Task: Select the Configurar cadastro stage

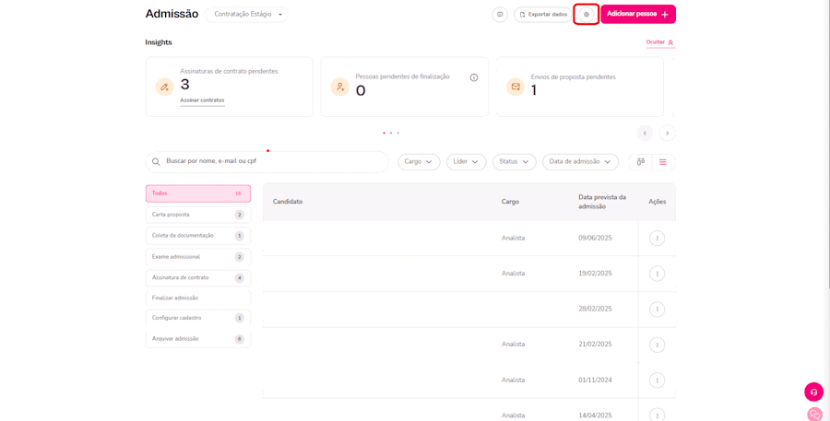Action: point(198,318)
